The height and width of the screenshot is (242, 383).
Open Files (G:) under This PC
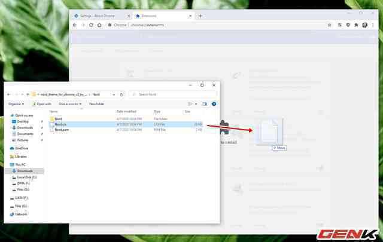(23, 189)
